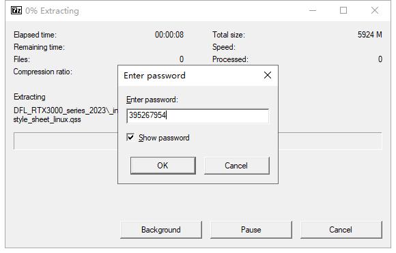Confirm the password with OK
The image size is (396, 253).
point(163,166)
